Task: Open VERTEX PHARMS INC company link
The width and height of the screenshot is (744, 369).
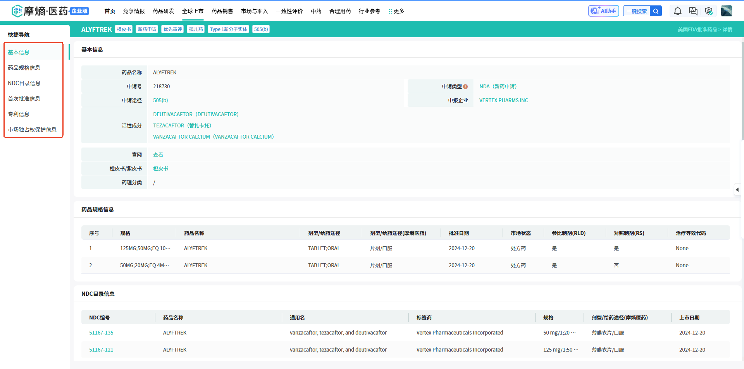Action: pos(504,100)
